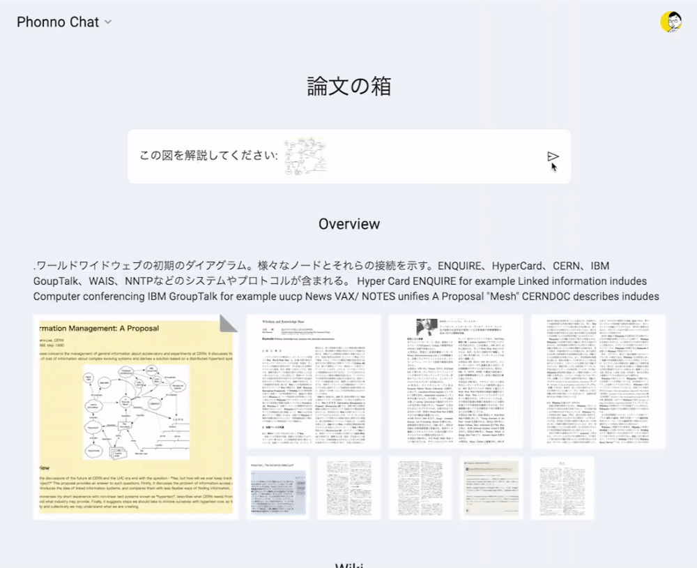Click the partially visible Wiki heading
The image size is (697, 568).
pos(349,565)
